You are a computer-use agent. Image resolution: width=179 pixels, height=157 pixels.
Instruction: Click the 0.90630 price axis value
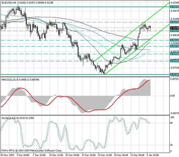coord(174,35)
